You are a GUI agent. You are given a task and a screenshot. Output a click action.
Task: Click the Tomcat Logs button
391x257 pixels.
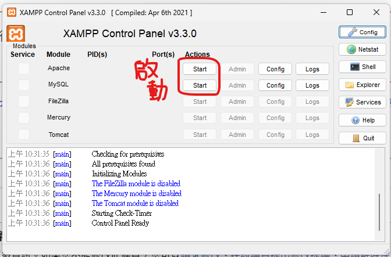[312, 135]
